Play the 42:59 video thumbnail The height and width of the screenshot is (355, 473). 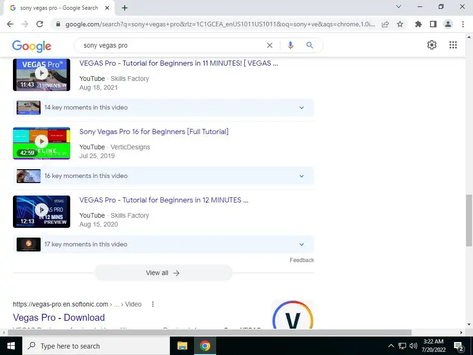click(x=42, y=143)
